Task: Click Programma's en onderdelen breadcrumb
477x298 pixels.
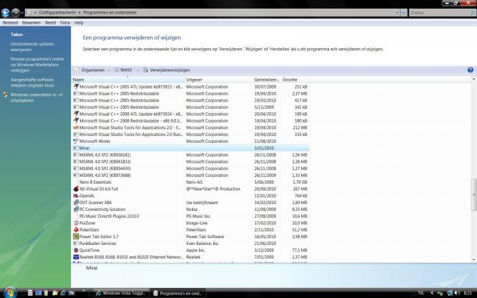Action: point(110,12)
